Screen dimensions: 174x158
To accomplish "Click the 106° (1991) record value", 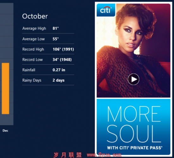I will point(63,49).
